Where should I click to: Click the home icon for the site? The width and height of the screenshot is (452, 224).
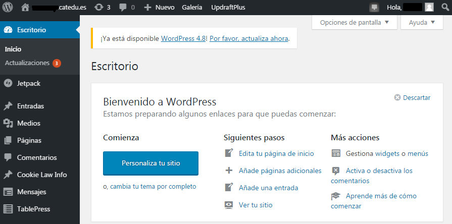(25, 8)
